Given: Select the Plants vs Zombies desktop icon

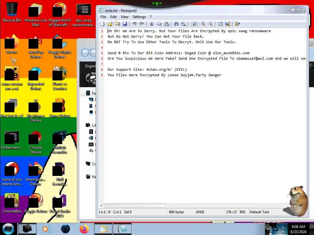Looking at the screenshot, I should (x=60, y=78).
